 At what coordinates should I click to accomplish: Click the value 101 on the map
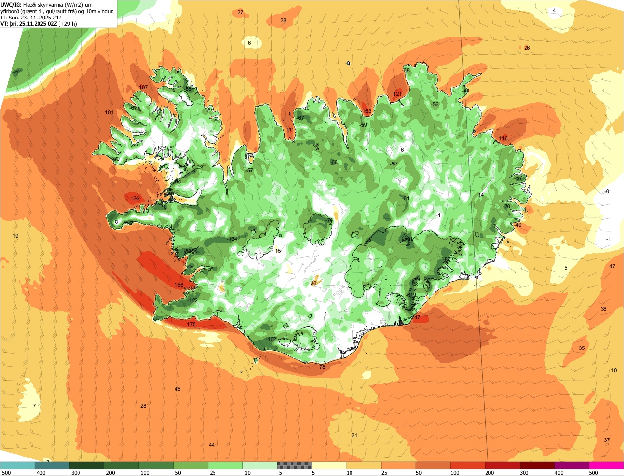tap(109, 112)
